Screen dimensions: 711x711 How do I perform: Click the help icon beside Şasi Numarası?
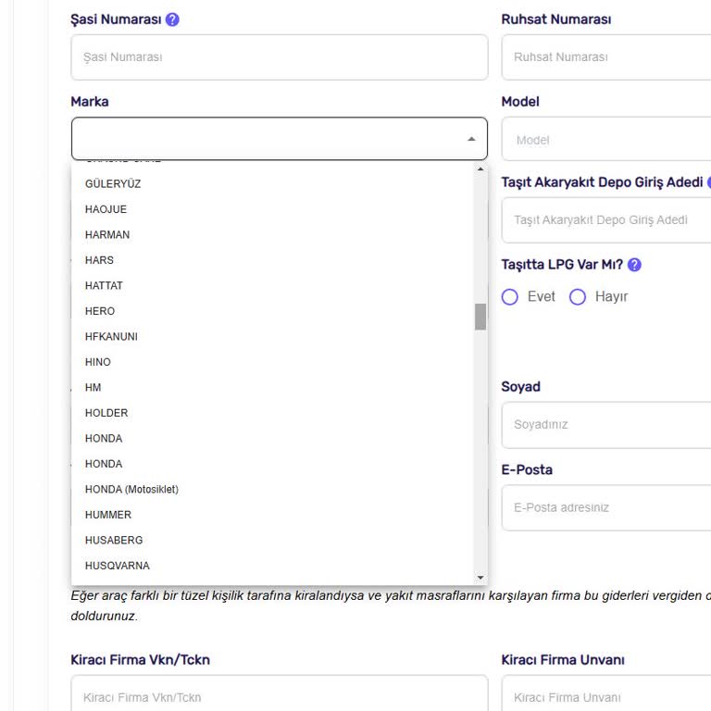click(172, 19)
